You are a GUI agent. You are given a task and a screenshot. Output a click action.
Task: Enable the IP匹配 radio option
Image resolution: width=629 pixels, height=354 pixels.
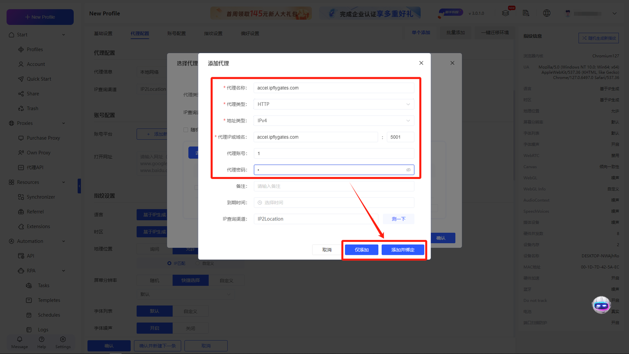(x=170, y=264)
